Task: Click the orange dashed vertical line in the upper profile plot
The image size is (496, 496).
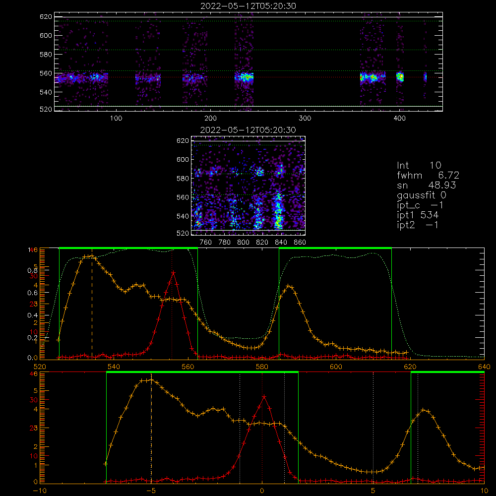Action: coord(92,307)
